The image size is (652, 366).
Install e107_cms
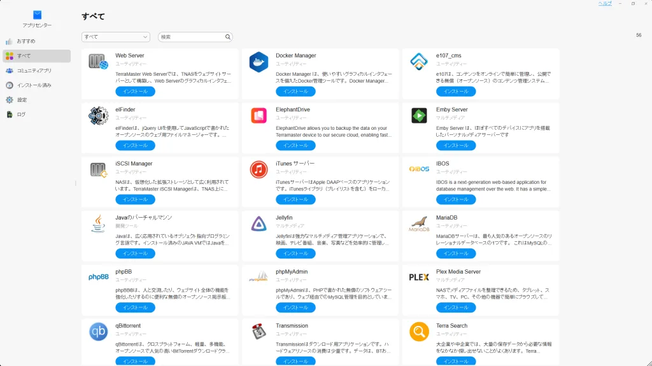point(456,92)
